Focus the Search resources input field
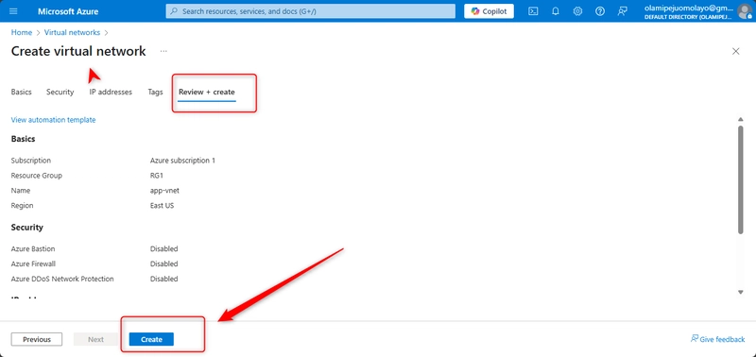This screenshot has height=357, width=756. coord(311,11)
